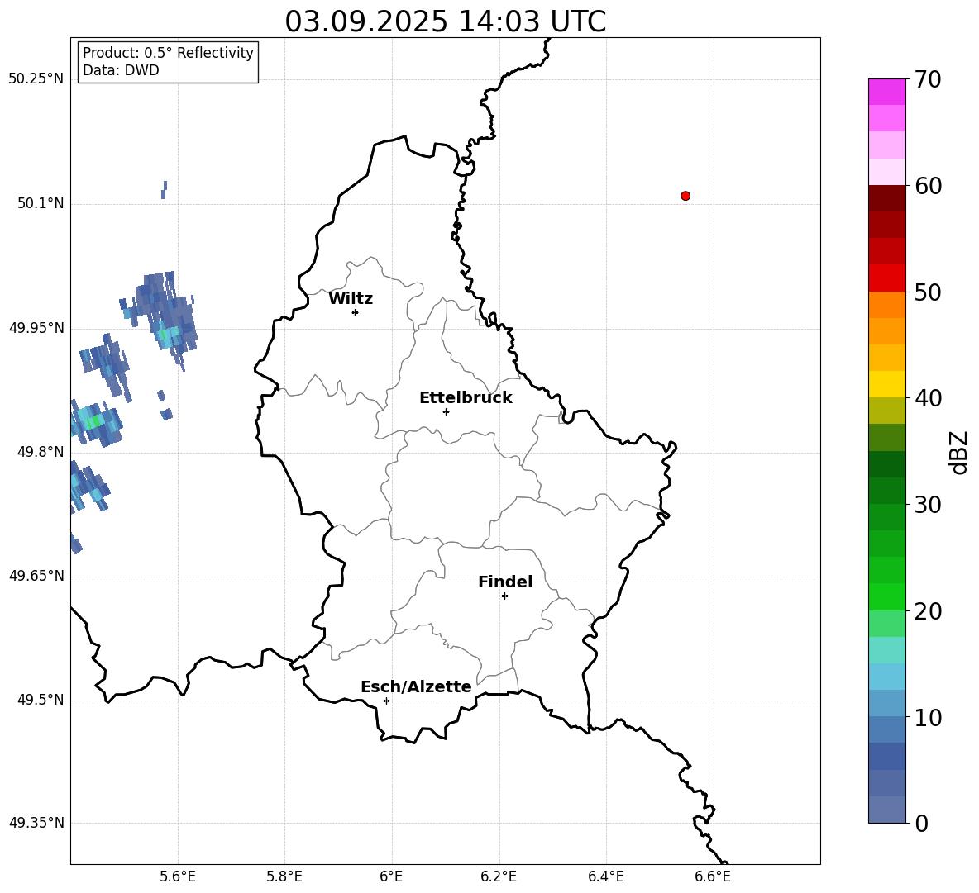Click the latitude label '49.65°N'
This screenshot has height=893, width=979.
coord(36,575)
